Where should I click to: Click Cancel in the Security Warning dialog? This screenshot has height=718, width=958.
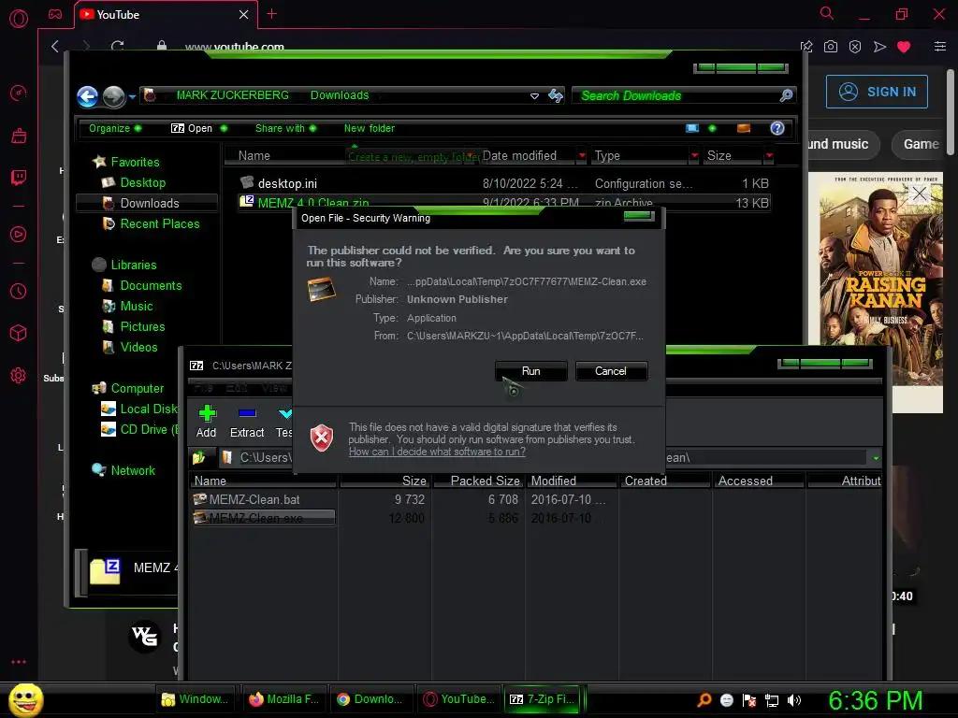pos(610,371)
